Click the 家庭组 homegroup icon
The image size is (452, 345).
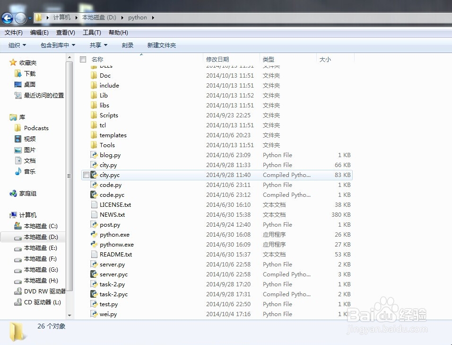point(13,193)
